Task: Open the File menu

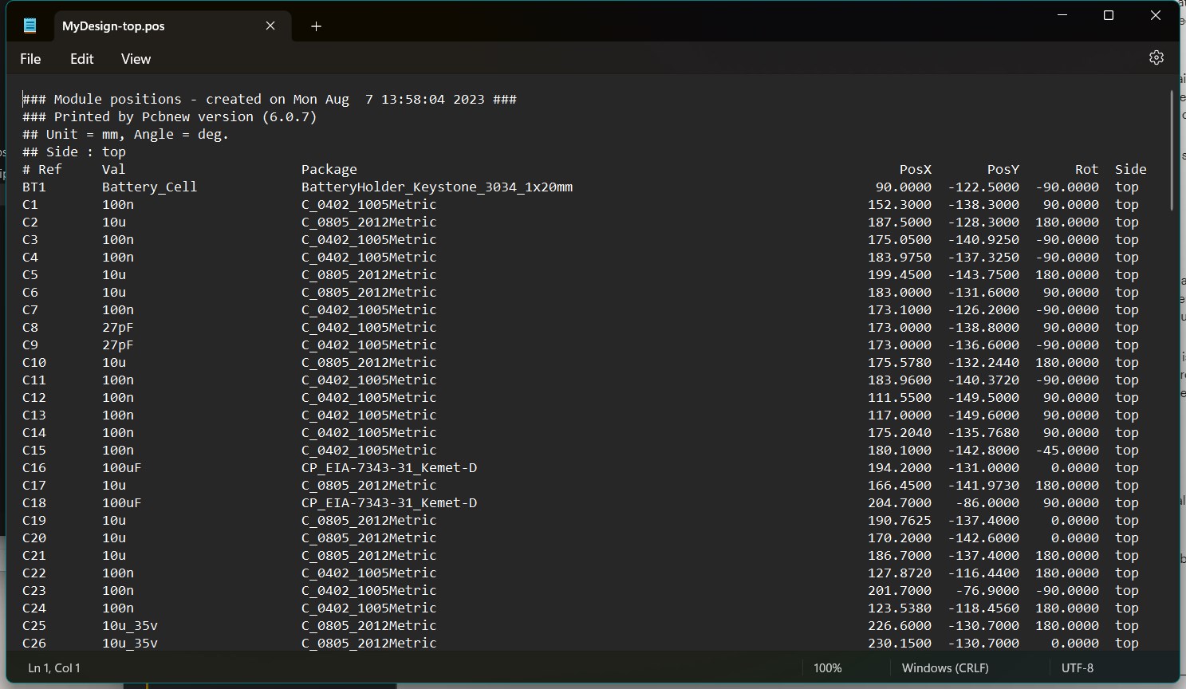Action: pos(30,59)
